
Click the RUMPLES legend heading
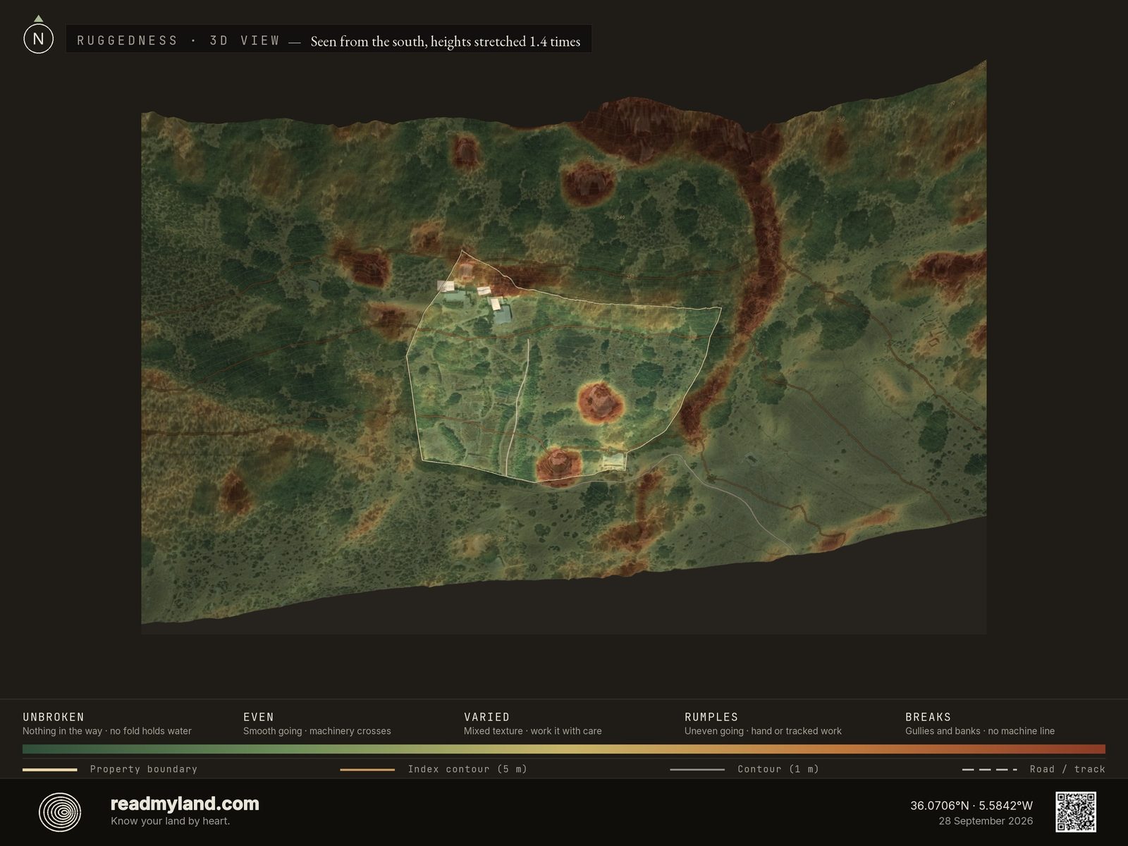pos(711,717)
